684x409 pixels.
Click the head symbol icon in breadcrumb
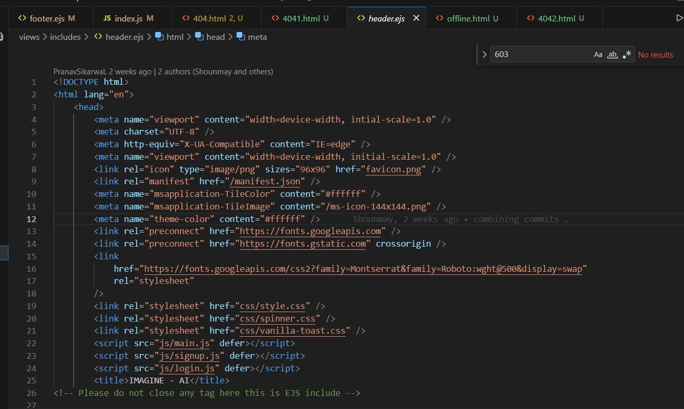(x=199, y=37)
